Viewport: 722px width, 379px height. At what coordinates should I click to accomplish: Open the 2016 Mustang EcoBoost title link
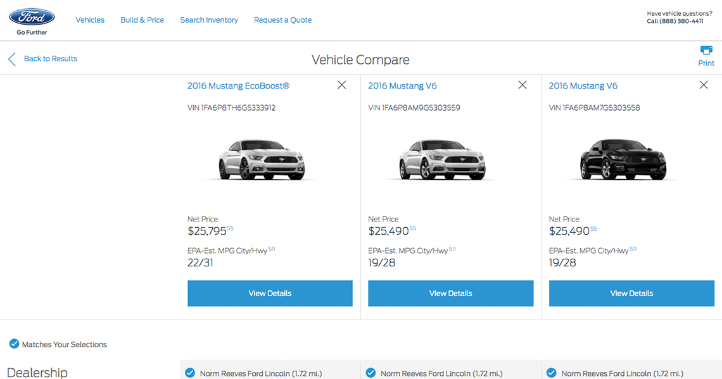[x=238, y=86]
